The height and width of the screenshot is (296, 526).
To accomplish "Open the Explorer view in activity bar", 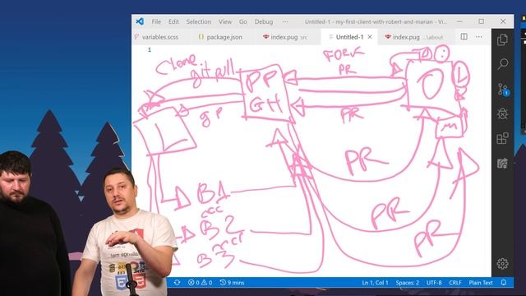I will (502, 39).
